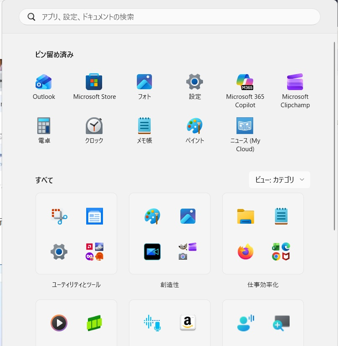Screen dimensions: 339x346
Task: Click inside the search input field
Action: tap(167, 17)
